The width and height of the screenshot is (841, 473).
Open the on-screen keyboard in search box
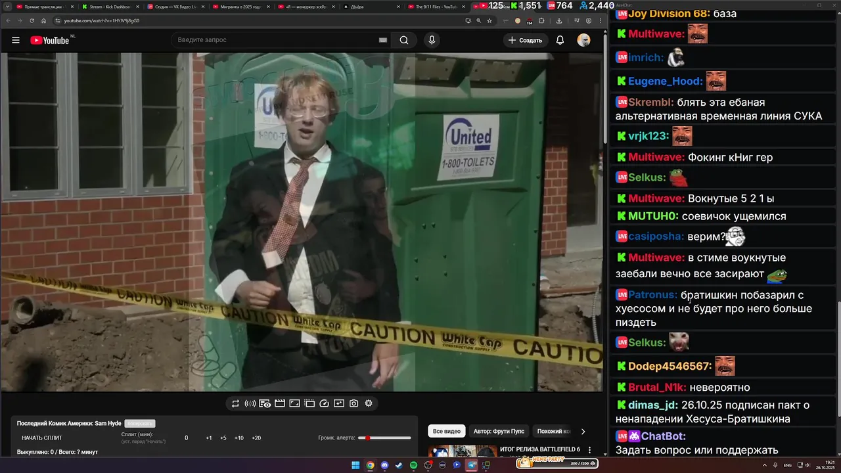pyautogui.click(x=383, y=40)
